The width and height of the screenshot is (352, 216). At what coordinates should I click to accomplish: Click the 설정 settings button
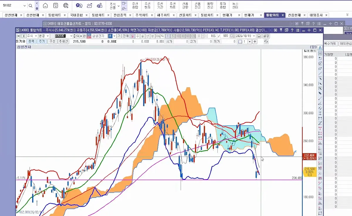coord(266,36)
